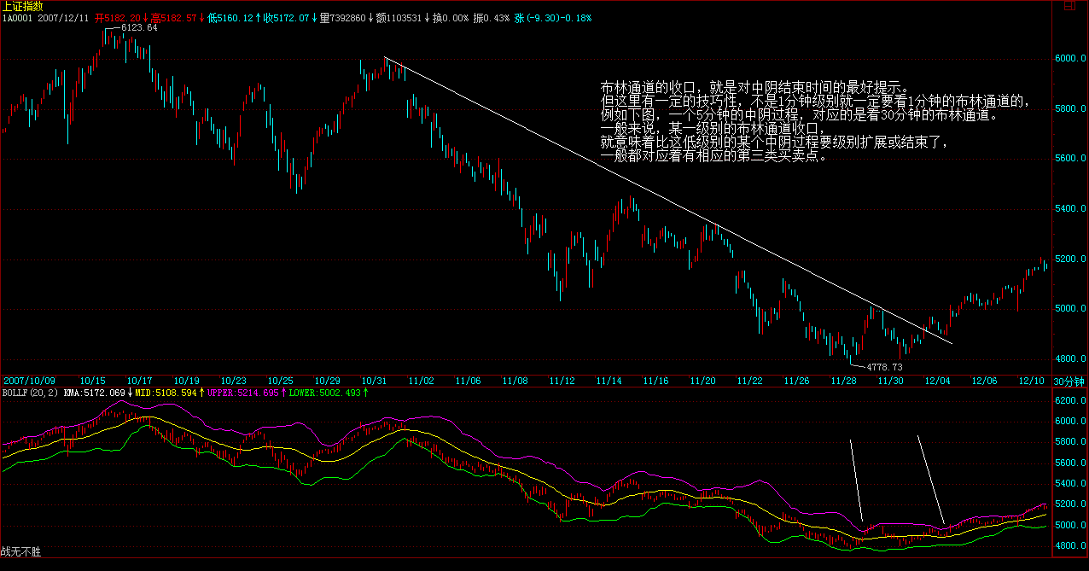Click the 30分钟 period label
1089x571 pixels.
point(1069,380)
